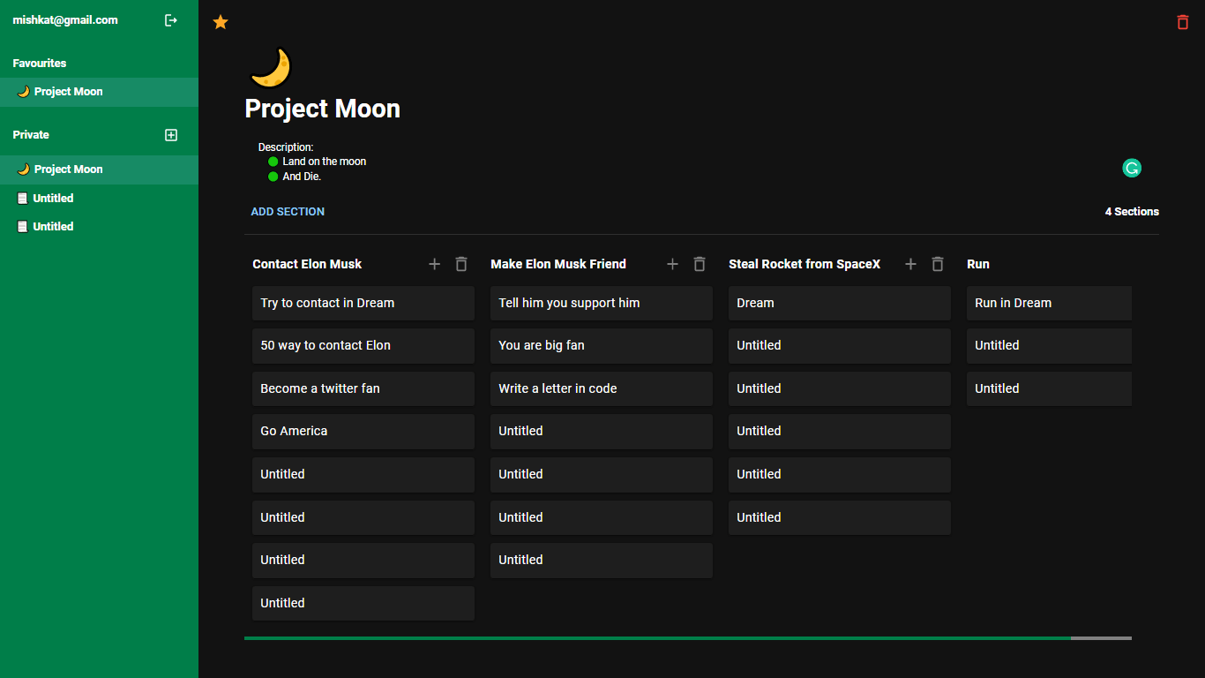Add task to Steal Rocket from SpaceX
Viewport: 1205px width, 678px height.
(x=910, y=264)
